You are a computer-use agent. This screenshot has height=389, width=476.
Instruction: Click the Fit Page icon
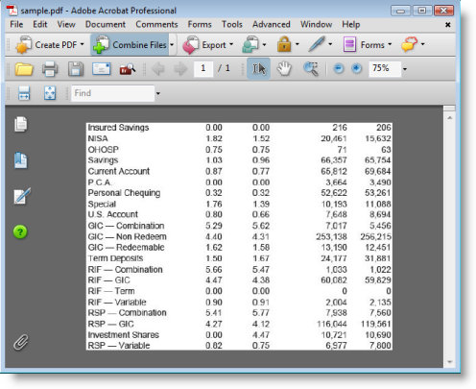[x=50, y=93]
